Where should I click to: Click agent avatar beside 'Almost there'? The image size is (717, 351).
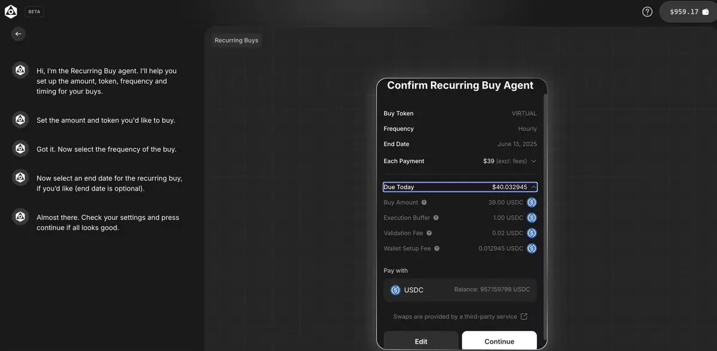(x=20, y=216)
